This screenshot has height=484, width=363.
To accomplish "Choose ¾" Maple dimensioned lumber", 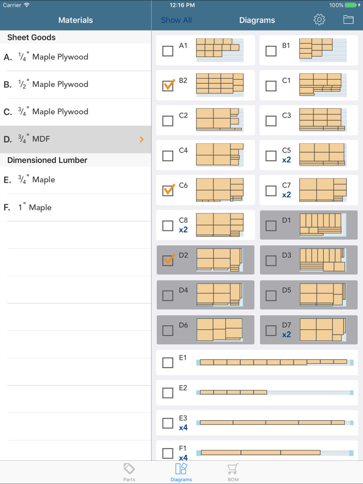I will [76, 180].
